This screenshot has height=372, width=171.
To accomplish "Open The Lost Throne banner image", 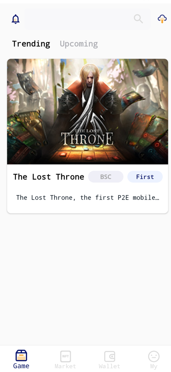I will (x=88, y=111).
